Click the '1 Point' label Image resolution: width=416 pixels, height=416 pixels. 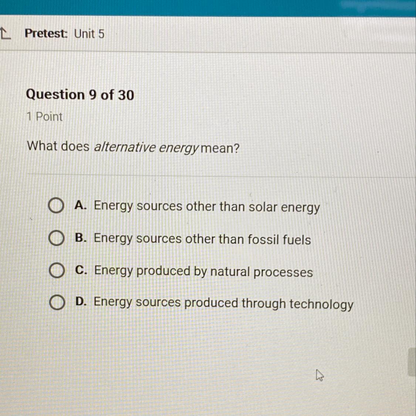tap(44, 117)
